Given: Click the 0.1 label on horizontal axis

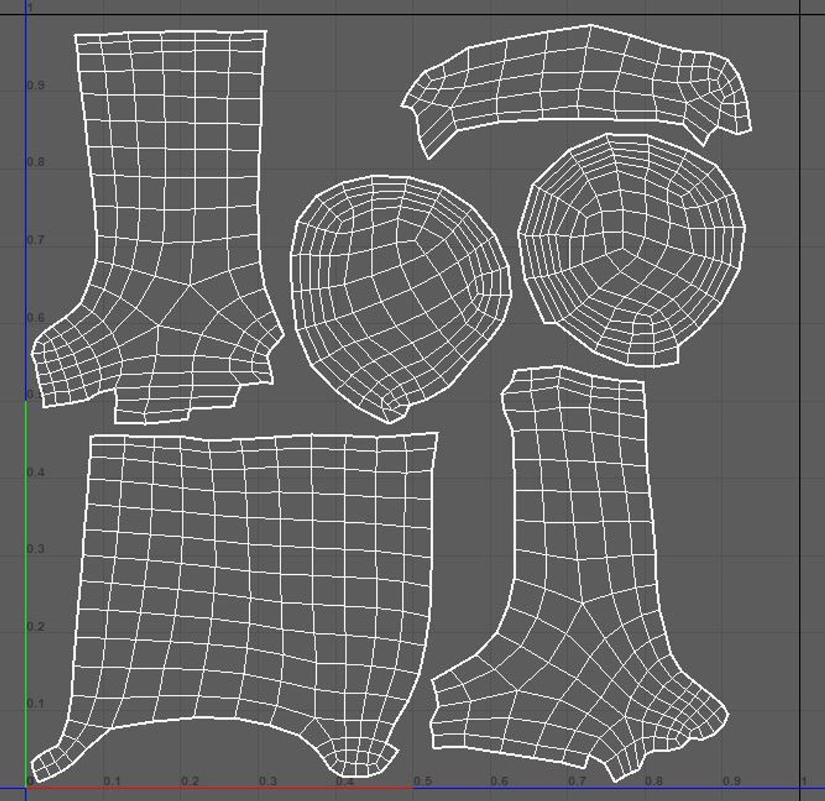Looking at the screenshot, I should pos(111,781).
